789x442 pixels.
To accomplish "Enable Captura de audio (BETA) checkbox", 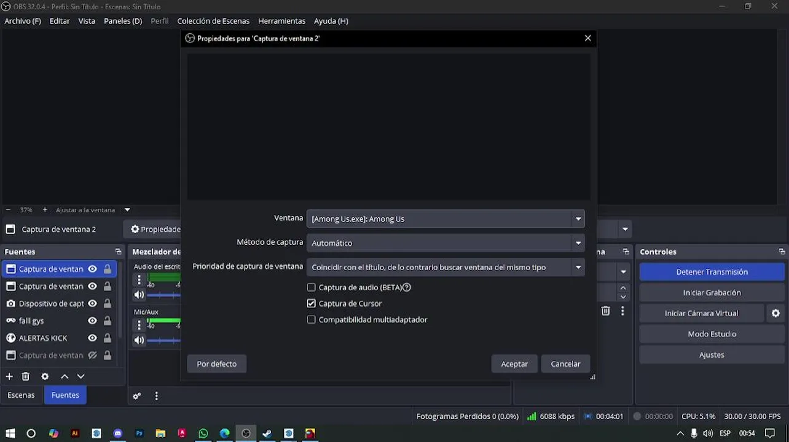I will coord(311,287).
